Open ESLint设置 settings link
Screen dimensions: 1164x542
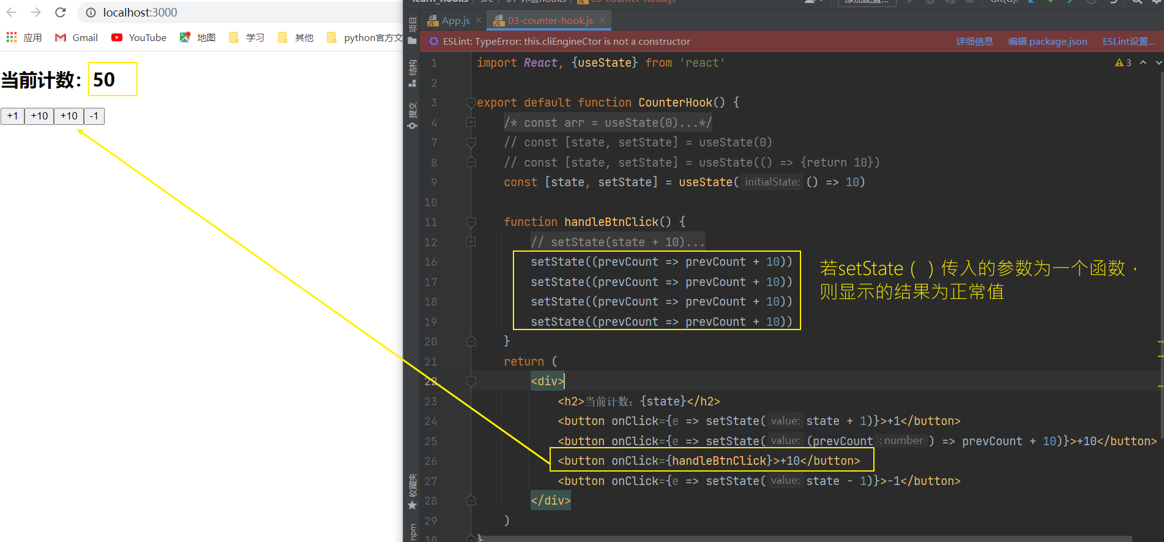tap(1129, 41)
